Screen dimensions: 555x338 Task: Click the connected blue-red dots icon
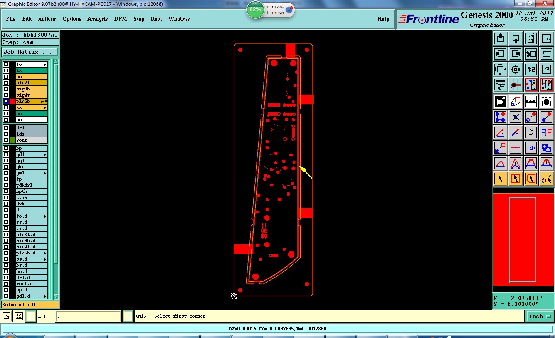coord(500,117)
